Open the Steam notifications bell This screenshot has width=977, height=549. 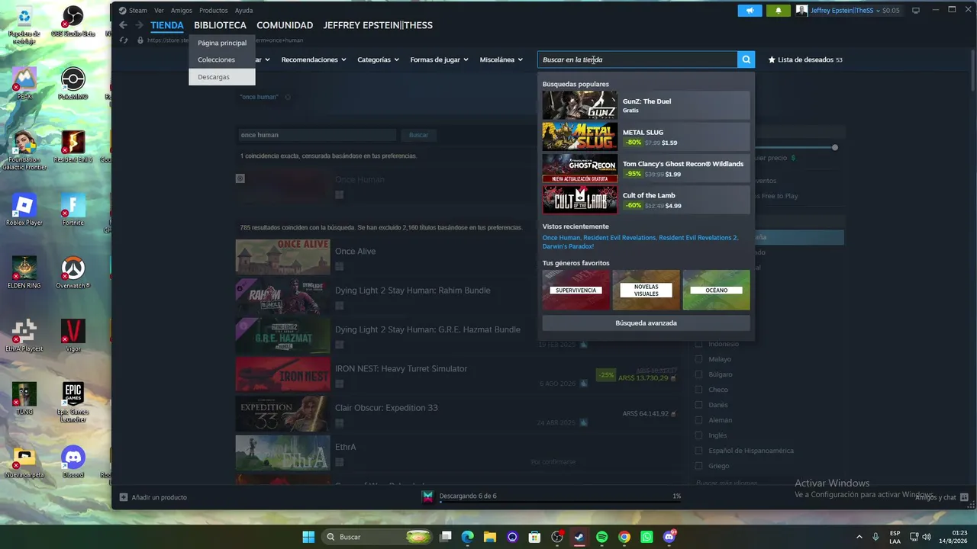point(779,11)
